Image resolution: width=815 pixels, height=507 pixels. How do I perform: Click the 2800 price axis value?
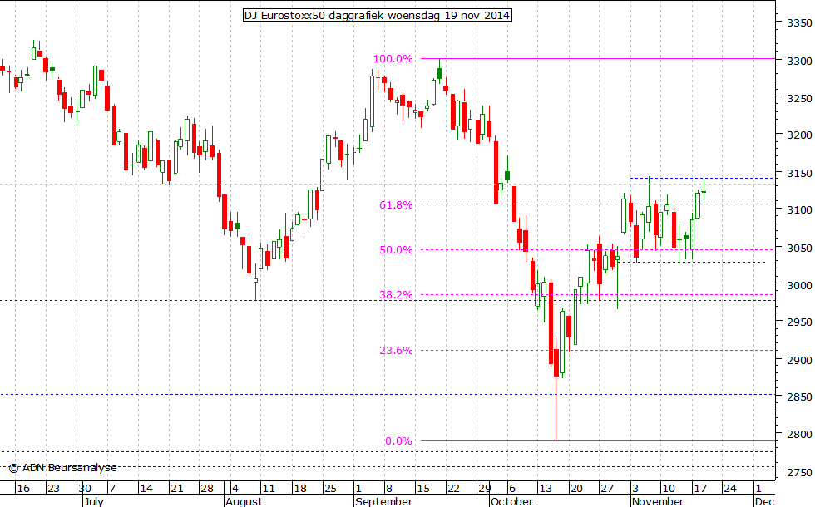(799, 434)
